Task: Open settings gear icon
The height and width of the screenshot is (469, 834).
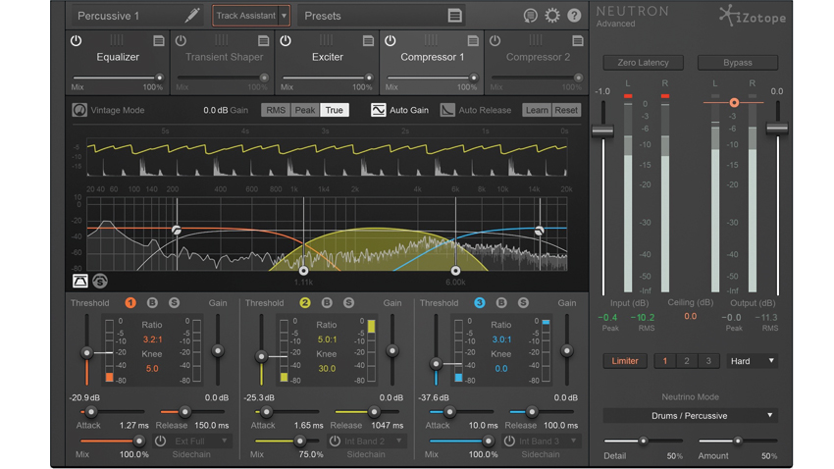Action: tap(552, 16)
